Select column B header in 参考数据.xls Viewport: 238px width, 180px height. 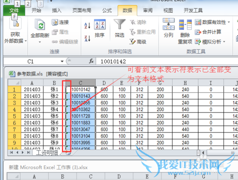point(54,83)
